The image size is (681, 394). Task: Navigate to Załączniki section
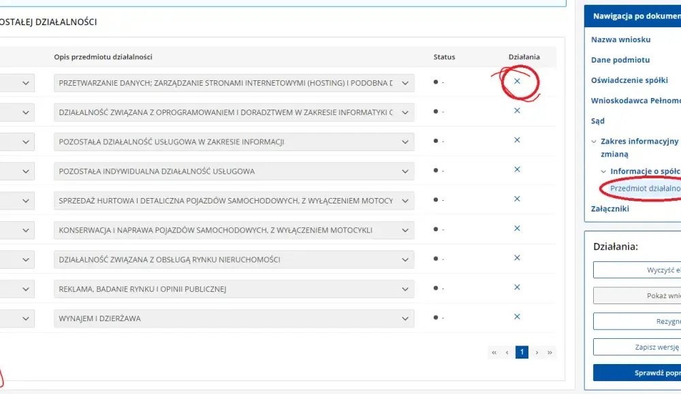pyautogui.click(x=609, y=209)
